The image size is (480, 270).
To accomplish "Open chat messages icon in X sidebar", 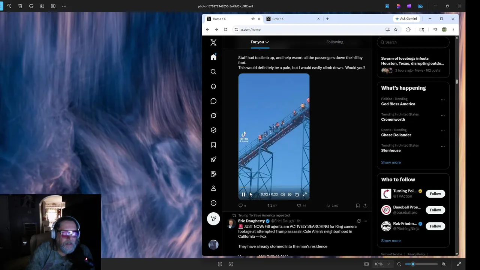I will click(213, 101).
